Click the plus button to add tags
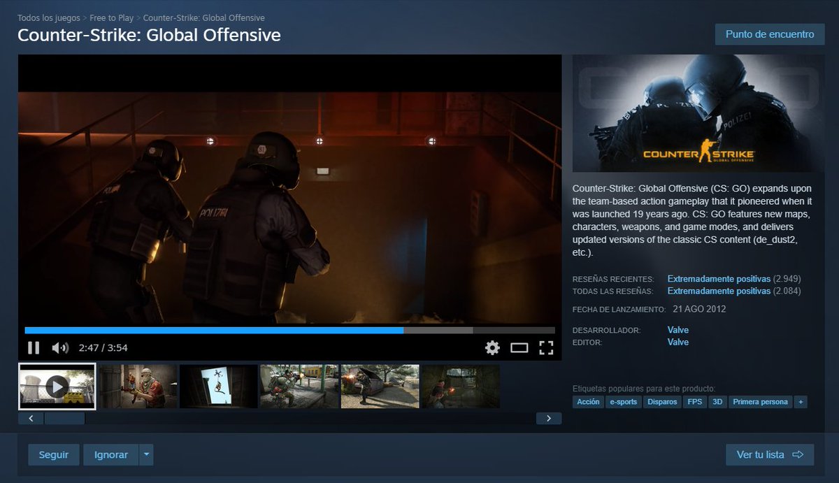Image resolution: width=839 pixels, height=483 pixels. click(801, 402)
